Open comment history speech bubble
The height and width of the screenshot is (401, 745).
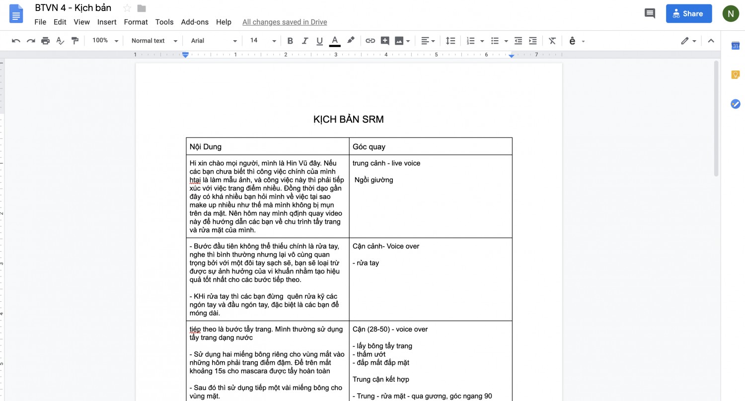650,13
